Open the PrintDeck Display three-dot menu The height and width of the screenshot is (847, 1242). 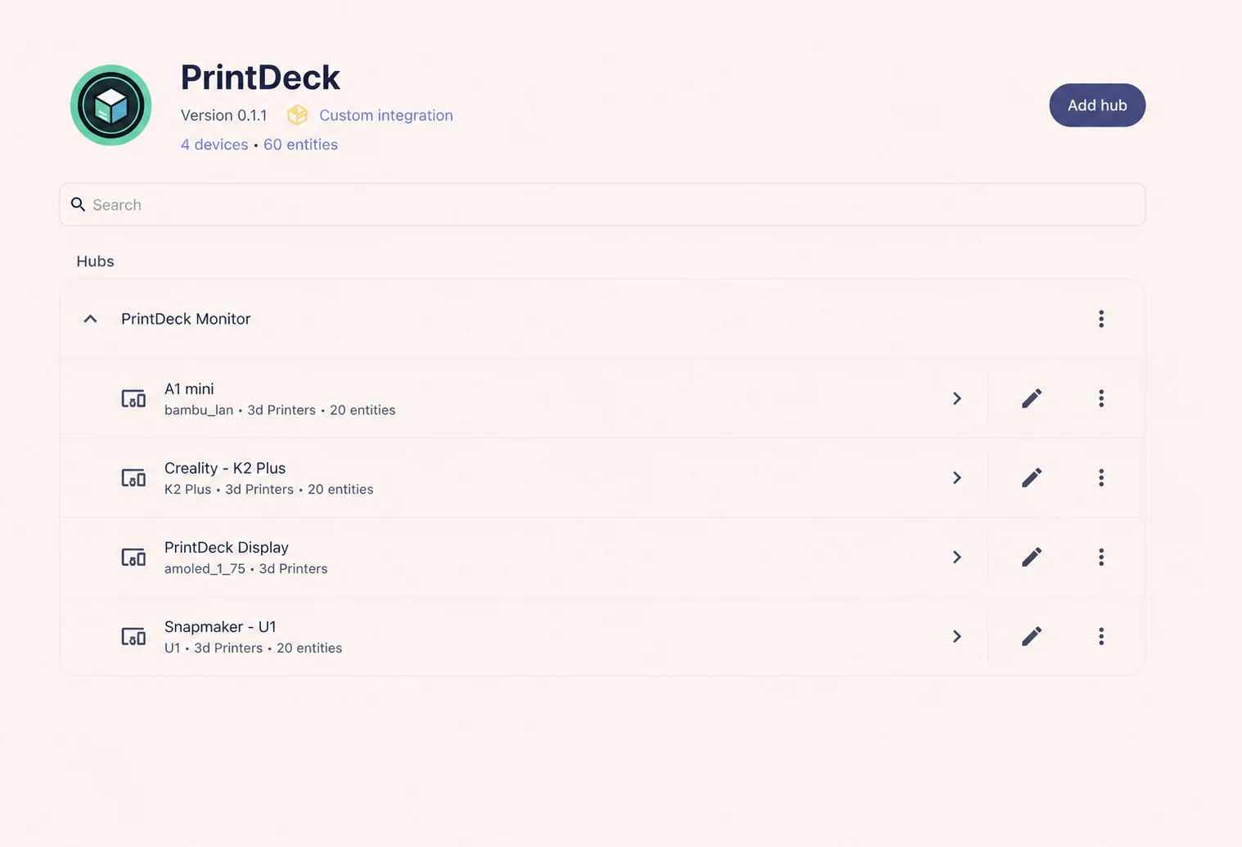pos(1101,557)
